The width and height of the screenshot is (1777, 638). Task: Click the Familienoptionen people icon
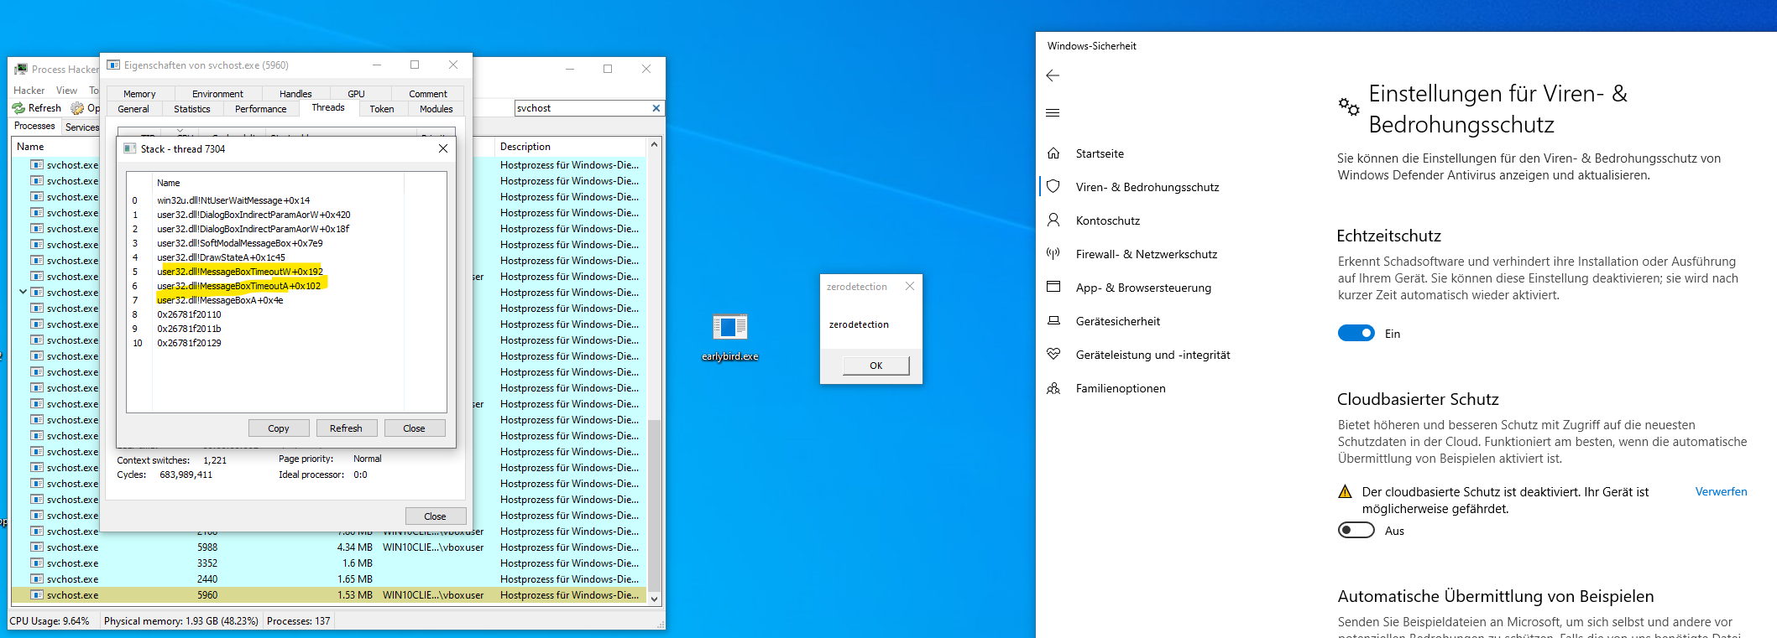[x=1053, y=388]
